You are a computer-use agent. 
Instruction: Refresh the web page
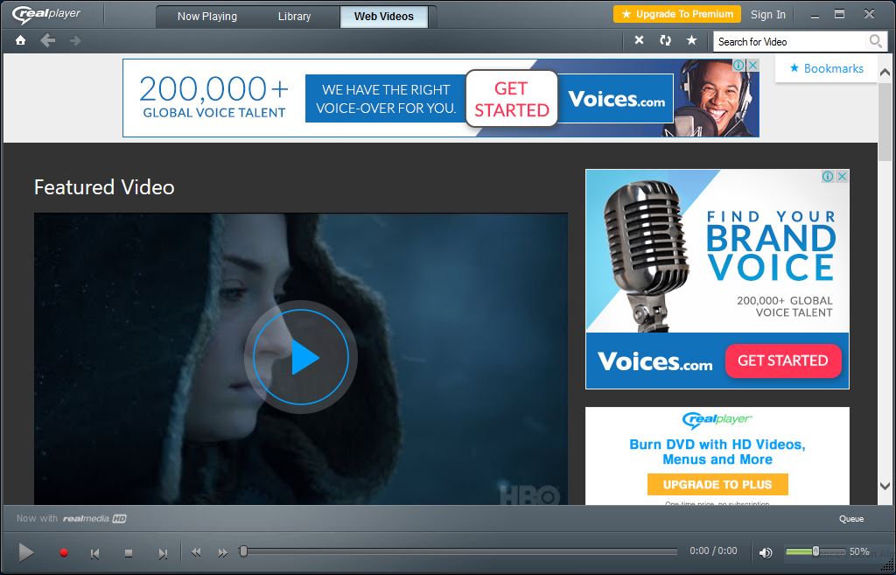(x=665, y=40)
